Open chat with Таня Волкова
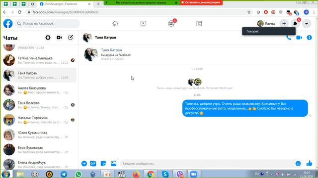 tap(39, 105)
